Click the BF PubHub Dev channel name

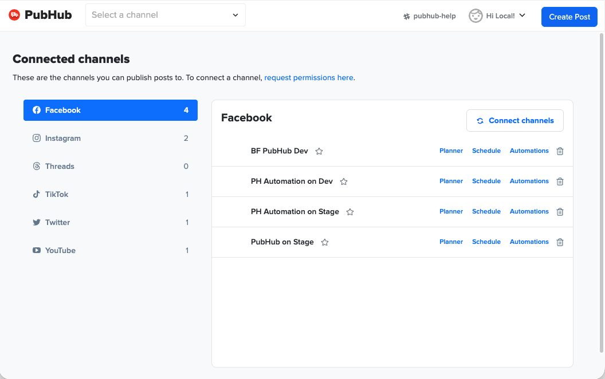point(280,151)
